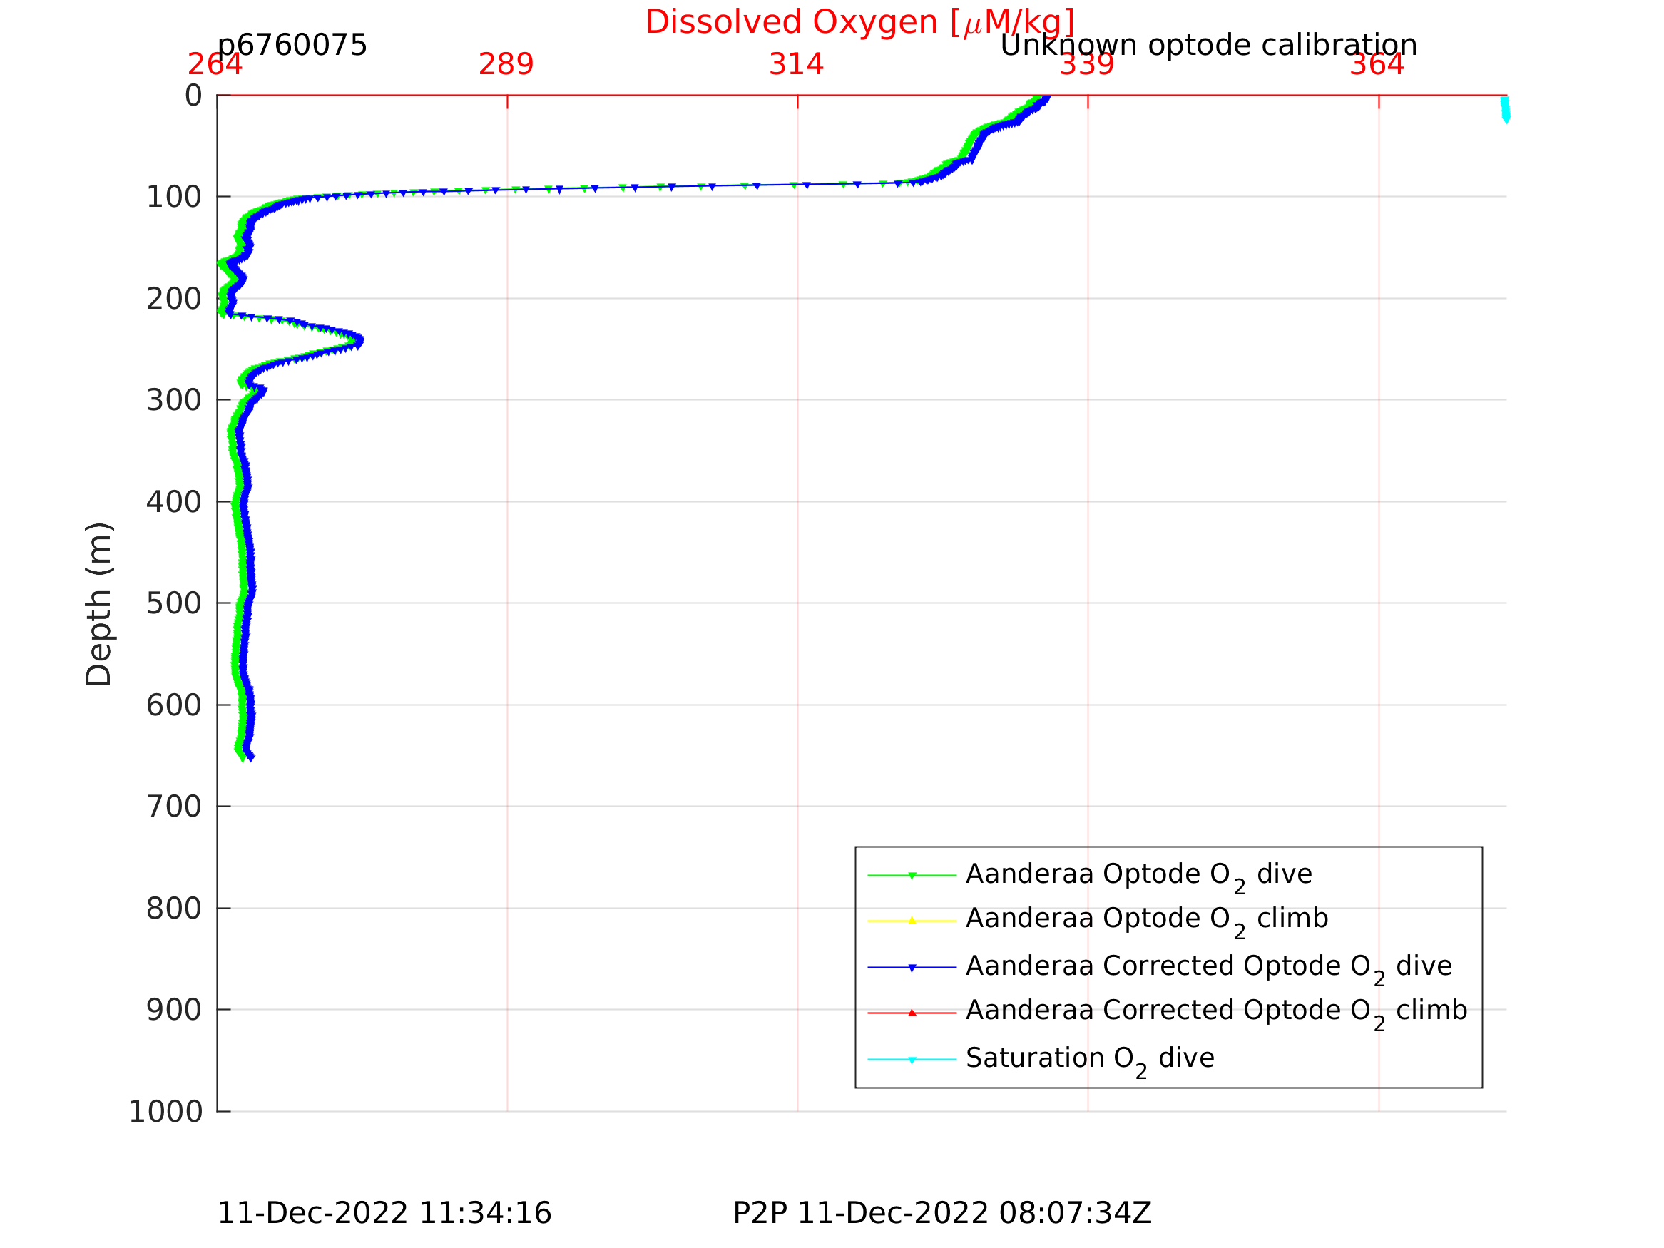Click legend entry 'Aanderaa Optode O2 climb'
The height and width of the screenshot is (1248, 1664).
[1147, 921]
